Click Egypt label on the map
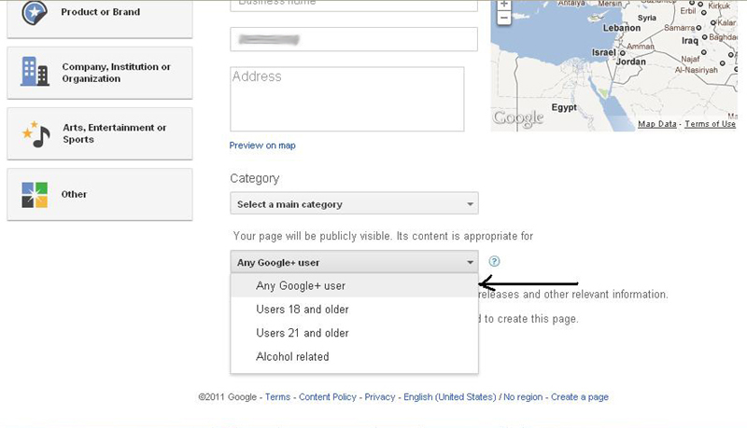 click(x=564, y=107)
